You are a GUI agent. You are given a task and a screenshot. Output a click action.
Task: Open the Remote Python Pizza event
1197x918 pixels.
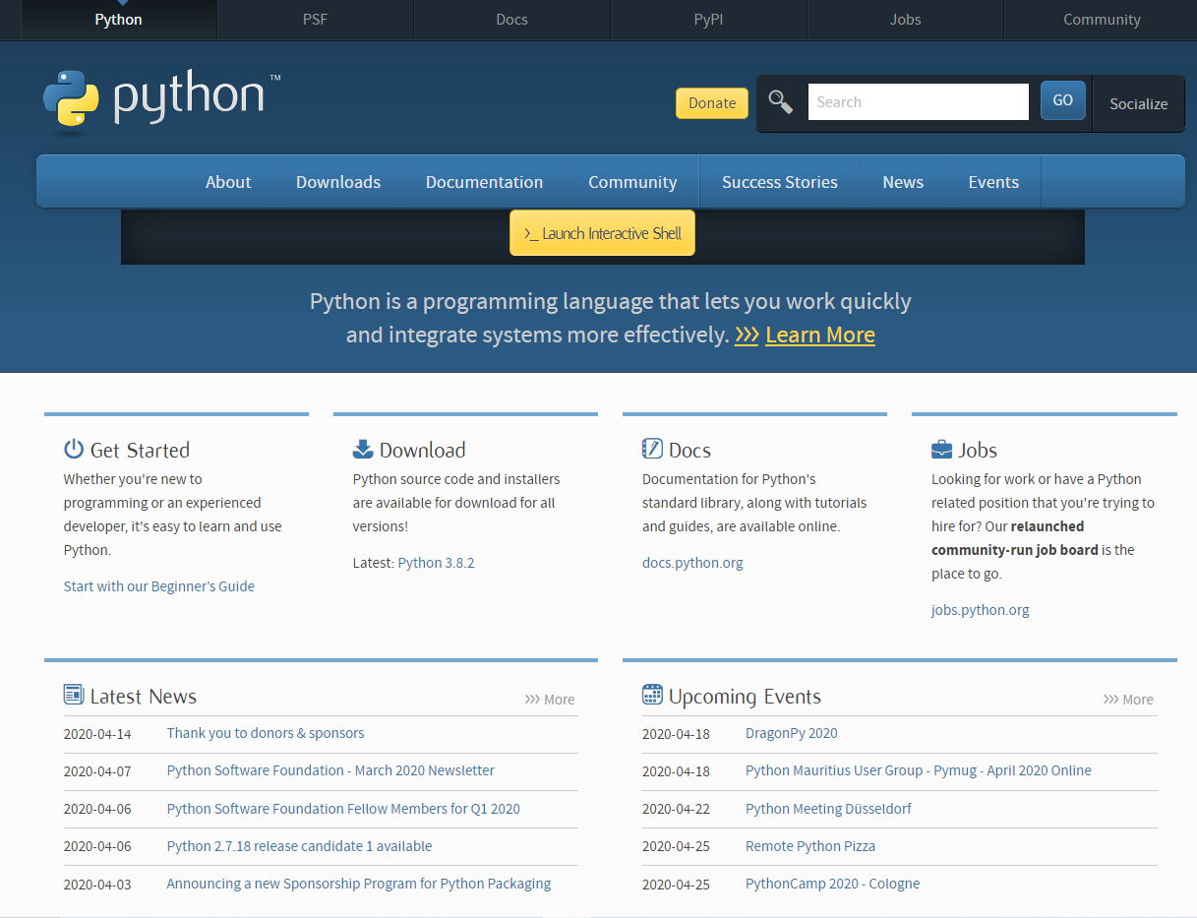click(810, 846)
